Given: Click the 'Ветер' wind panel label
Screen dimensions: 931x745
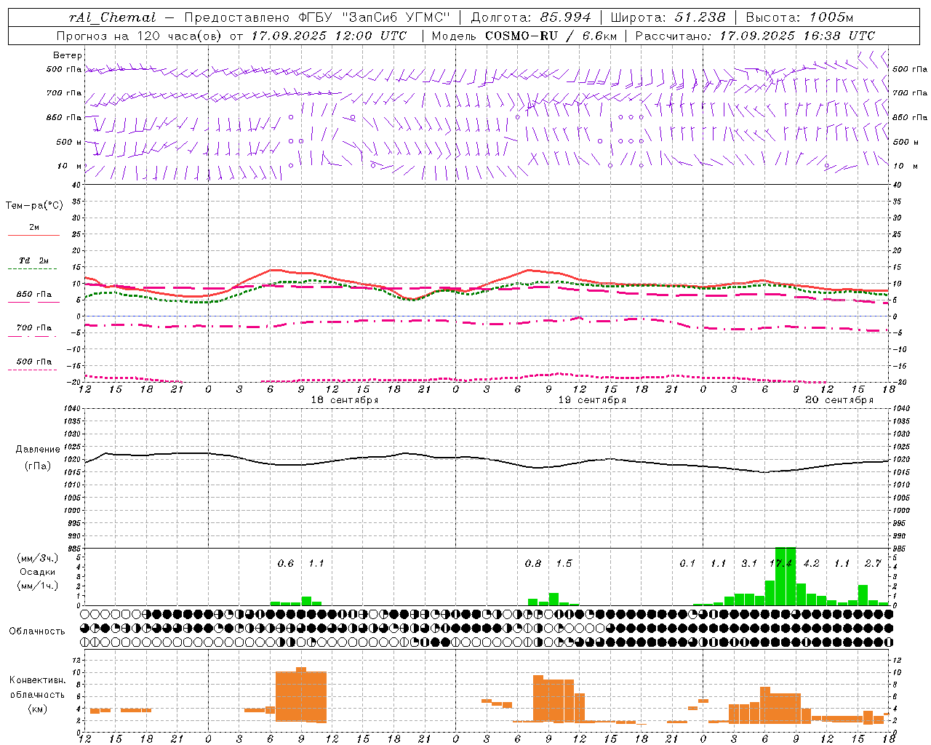Looking at the screenshot, I should point(68,55).
